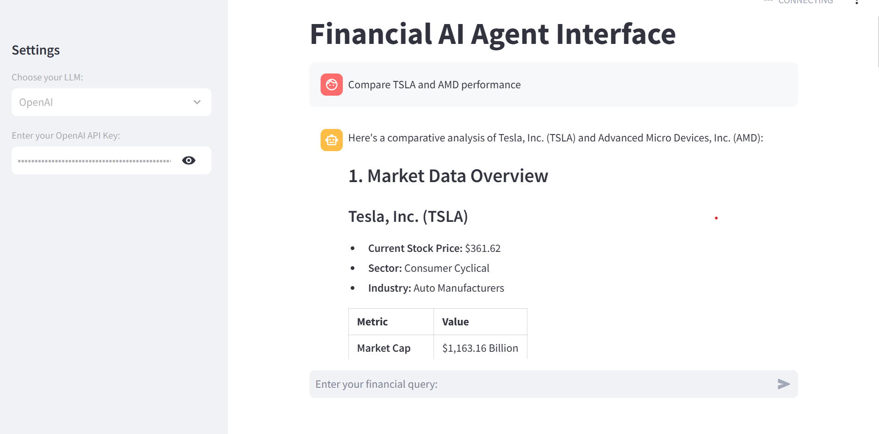879x434 pixels.
Task: Open the three-dot main menu
Action: pyautogui.click(x=857, y=2)
